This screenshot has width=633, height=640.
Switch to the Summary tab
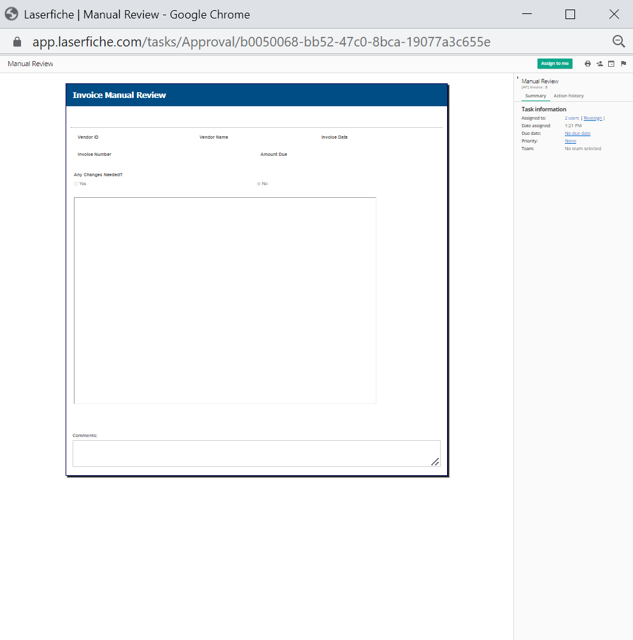pos(536,96)
